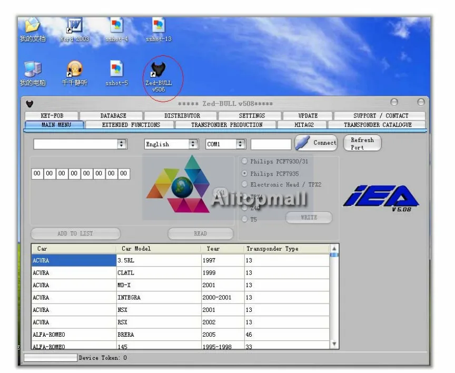Image resolution: width=455 pixels, height=373 pixels.
Task: Open the sshot-13 image file icon
Action: point(159,30)
